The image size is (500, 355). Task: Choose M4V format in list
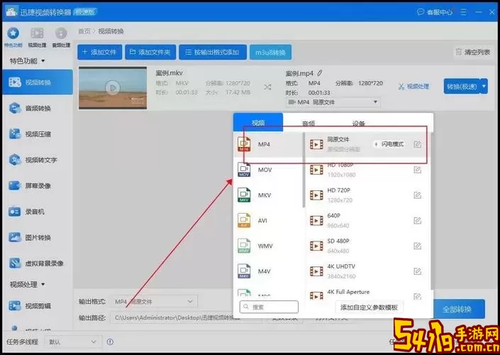click(x=268, y=271)
